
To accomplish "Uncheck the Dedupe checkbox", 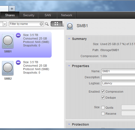I will click(103, 97).
